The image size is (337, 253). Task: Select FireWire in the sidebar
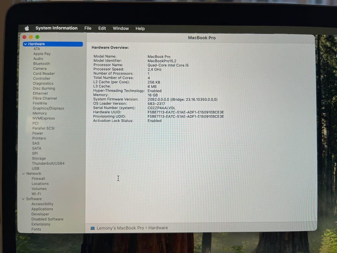pyautogui.click(x=40, y=103)
